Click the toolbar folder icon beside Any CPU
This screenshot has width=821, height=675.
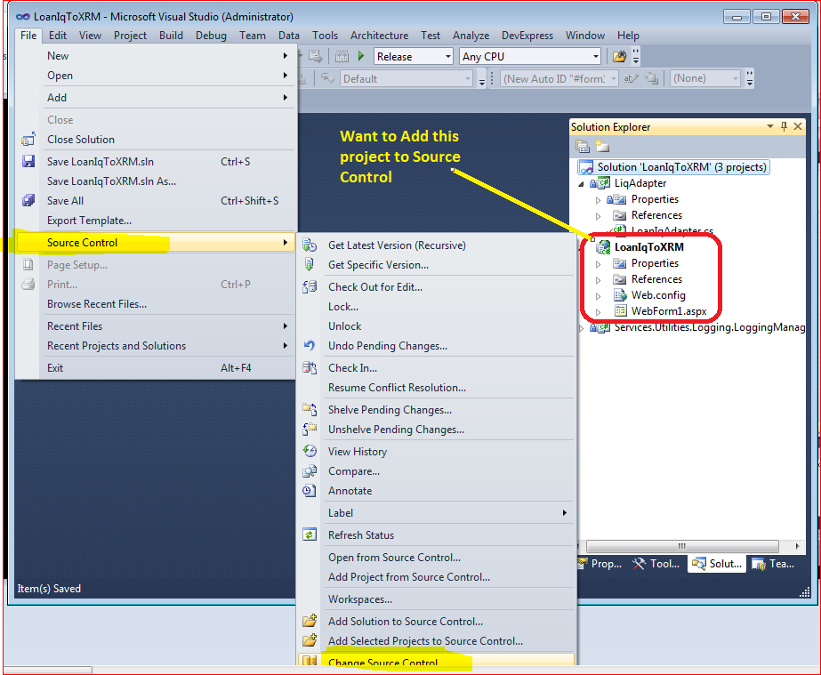click(619, 56)
